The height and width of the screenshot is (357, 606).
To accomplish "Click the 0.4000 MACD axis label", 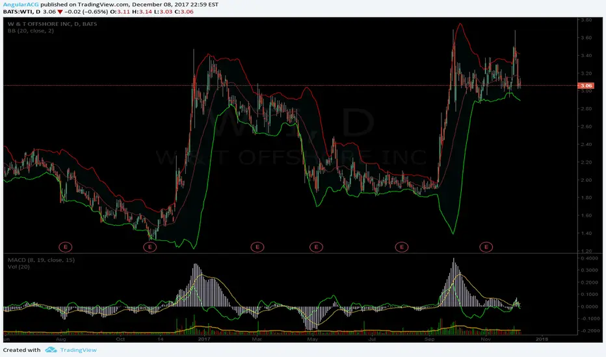I will point(589,258).
